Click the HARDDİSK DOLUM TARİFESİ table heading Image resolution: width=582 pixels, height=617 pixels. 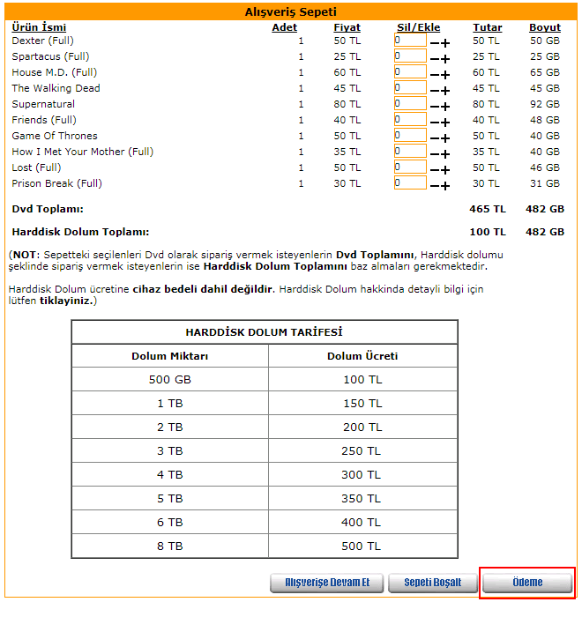pos(265,332)
